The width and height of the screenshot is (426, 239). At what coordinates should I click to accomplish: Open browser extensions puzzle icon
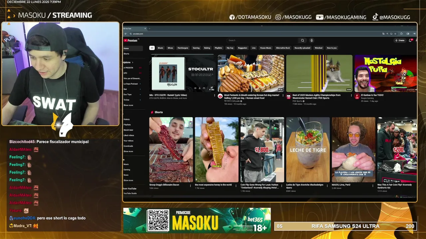tap(401, 34)
